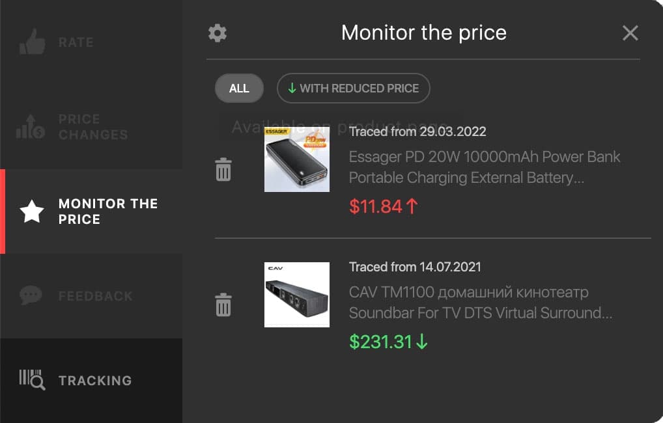
Task: Click the Price Changes chart icon
Action: [31, 126]
